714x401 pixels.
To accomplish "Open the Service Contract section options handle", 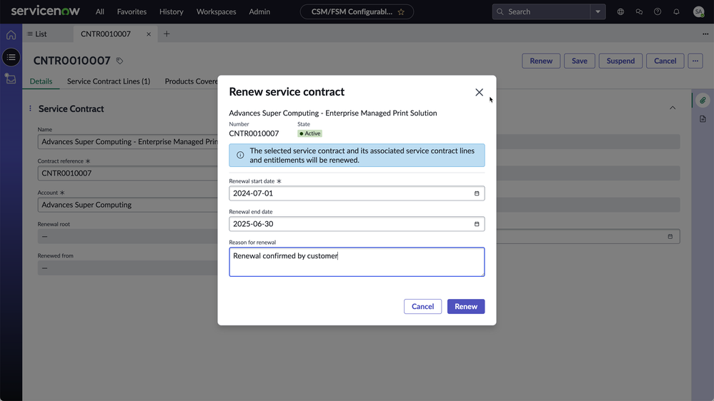I will [x=30, y=108].
